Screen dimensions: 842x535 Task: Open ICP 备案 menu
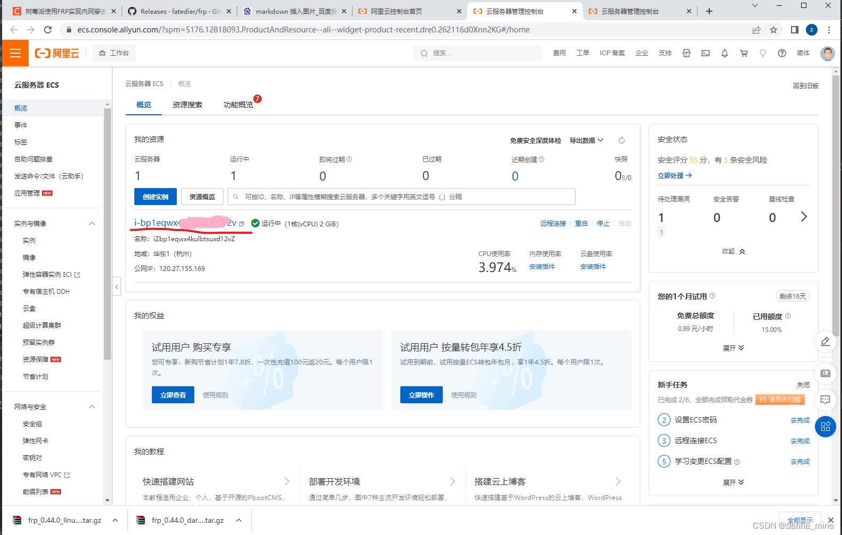(612, 53)
